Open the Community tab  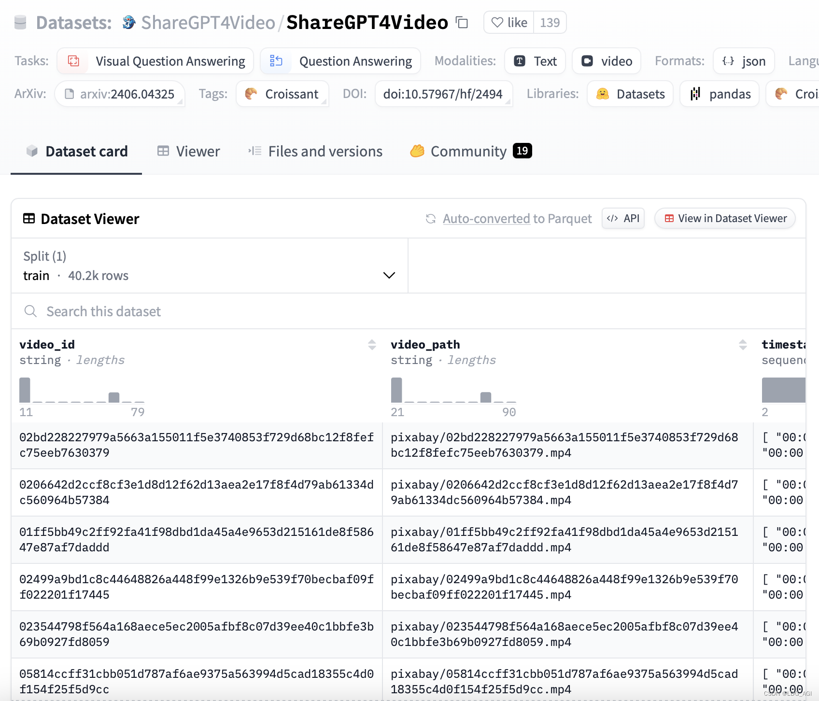coord(470,152)
